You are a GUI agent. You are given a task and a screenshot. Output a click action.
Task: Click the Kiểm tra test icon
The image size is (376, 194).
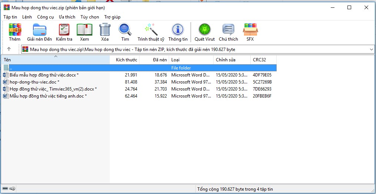tap(64, 30)
